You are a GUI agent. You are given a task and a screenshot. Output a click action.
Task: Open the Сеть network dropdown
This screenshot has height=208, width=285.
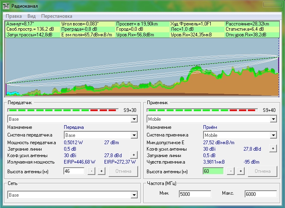click(134, 195)
